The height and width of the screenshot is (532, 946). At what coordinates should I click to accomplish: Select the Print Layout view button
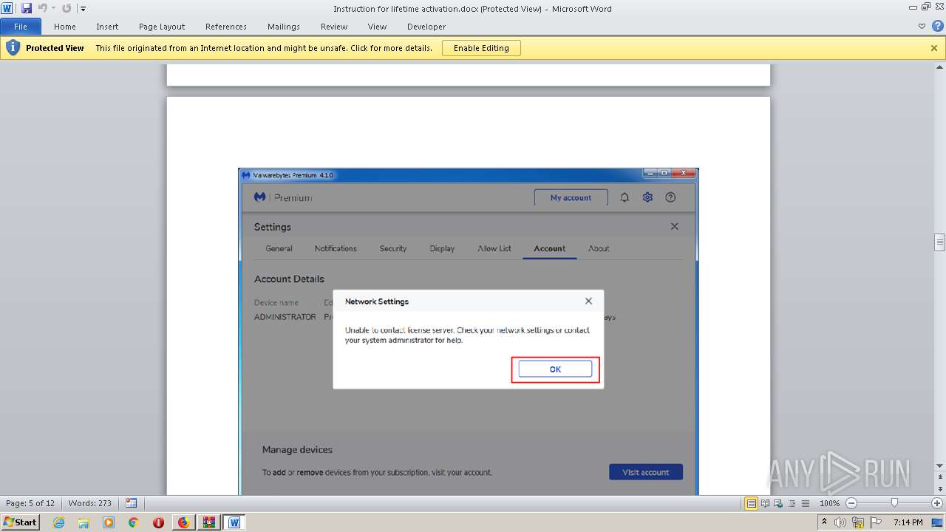coord(752,503)
